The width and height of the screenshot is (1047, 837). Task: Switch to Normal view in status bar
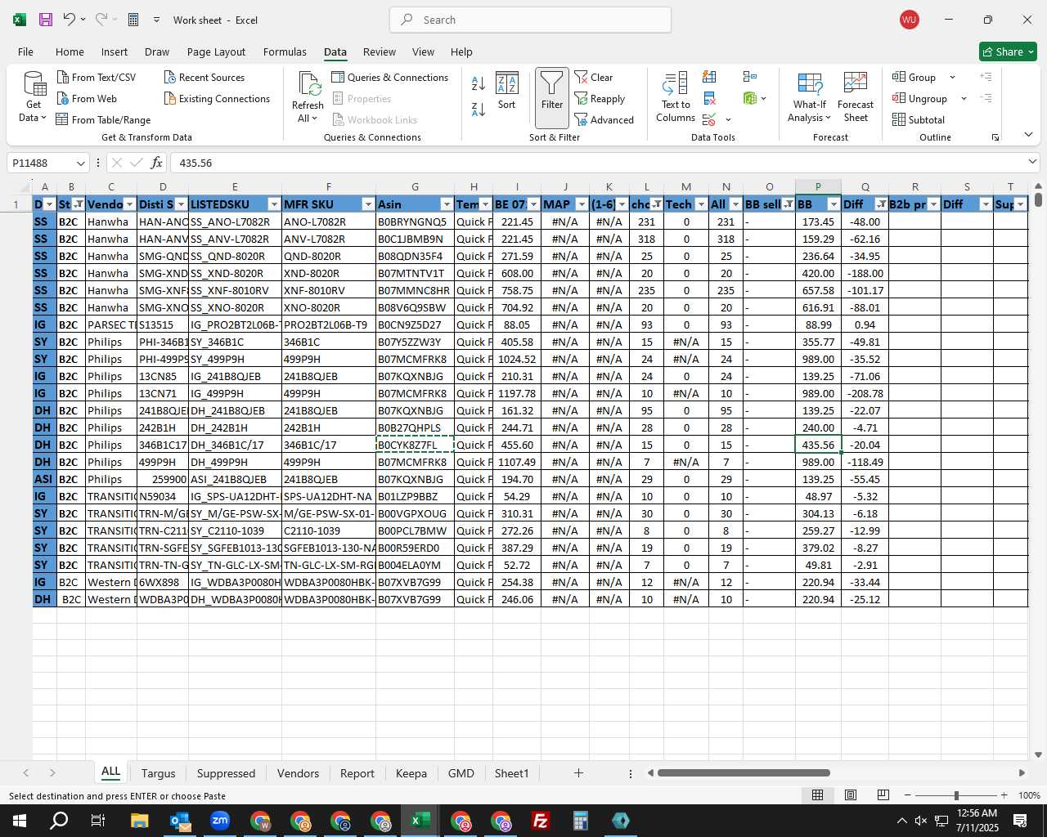[817, 795]
